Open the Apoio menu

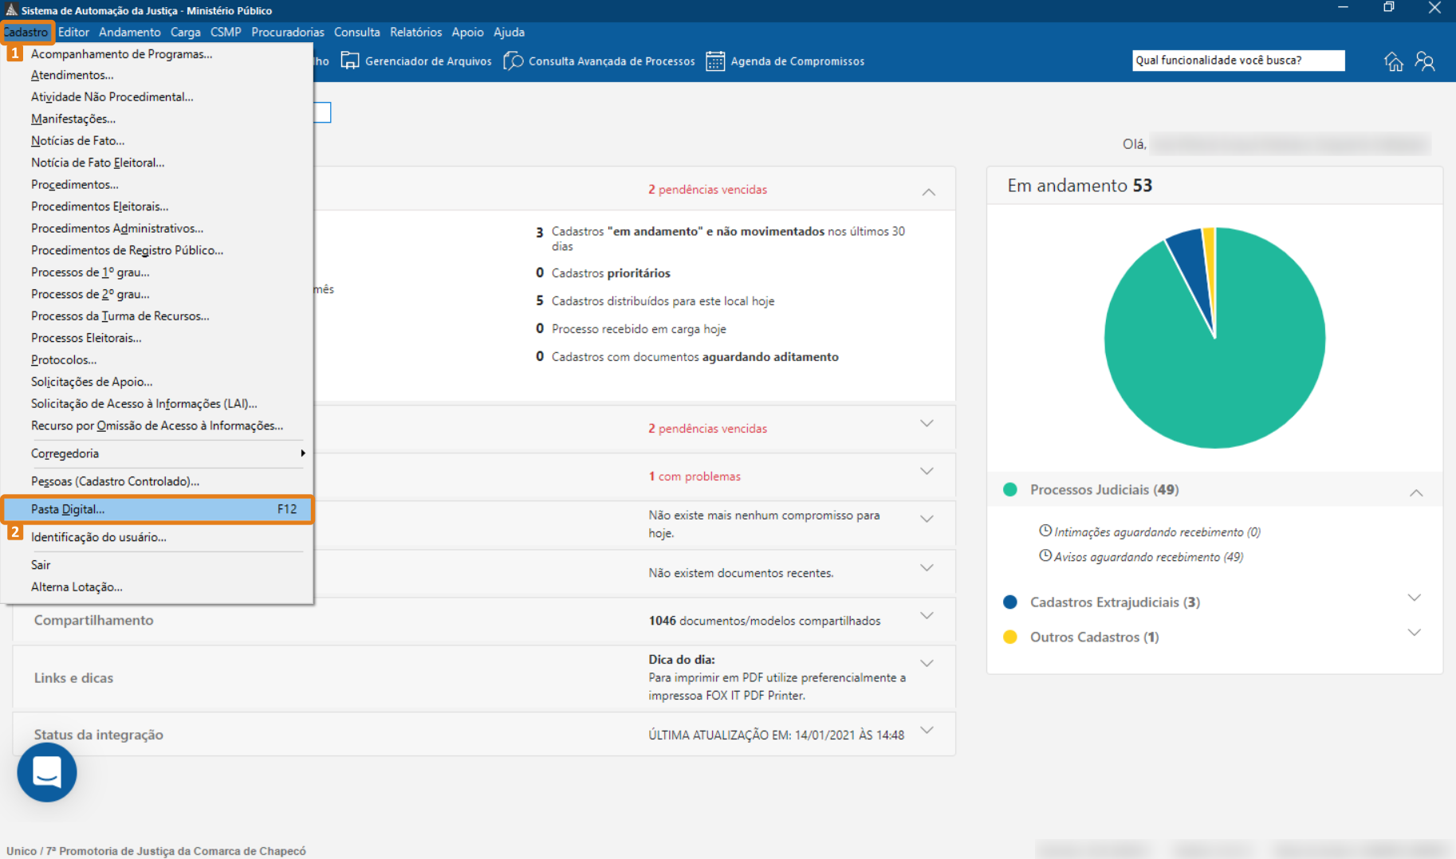[x=467, y=32]
